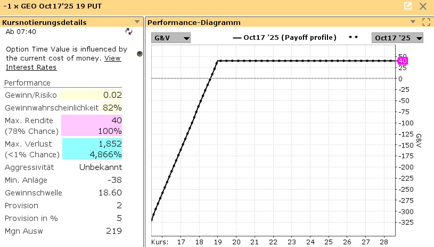The height and width of the screenshot is (247, 434).
Task: Select the Gewinn/Risiko value 0.02
Action: [112, 95]
